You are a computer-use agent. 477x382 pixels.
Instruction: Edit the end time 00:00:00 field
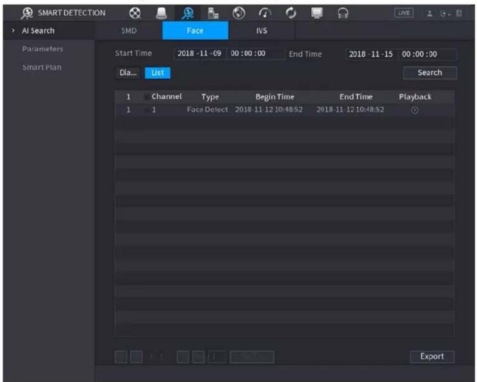[x=427, y=54]
